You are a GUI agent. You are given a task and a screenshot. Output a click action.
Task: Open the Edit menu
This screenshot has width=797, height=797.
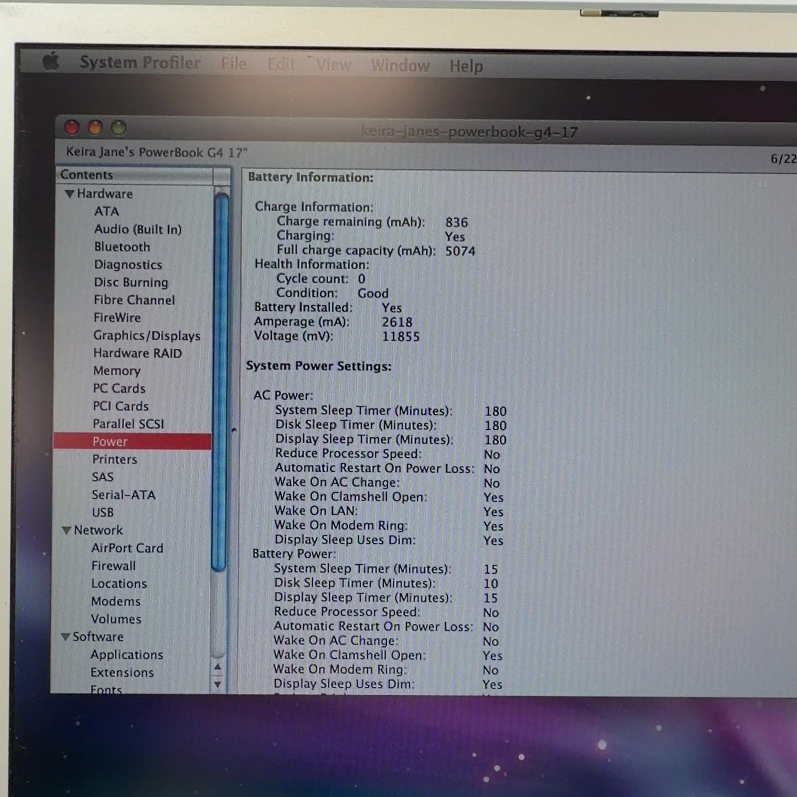coord(281,65)
